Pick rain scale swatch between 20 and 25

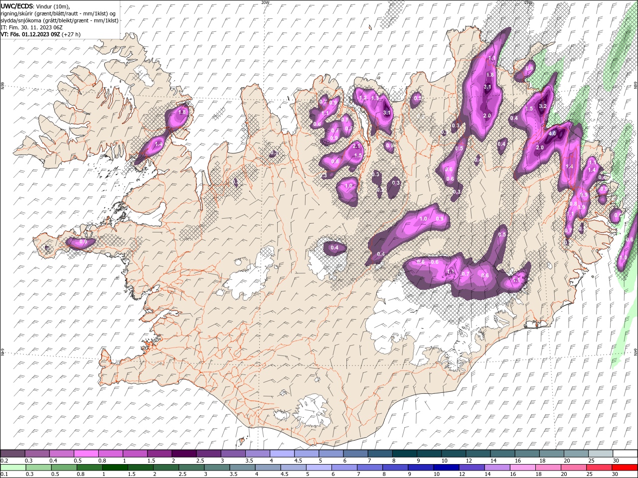(x=573, y=467)
